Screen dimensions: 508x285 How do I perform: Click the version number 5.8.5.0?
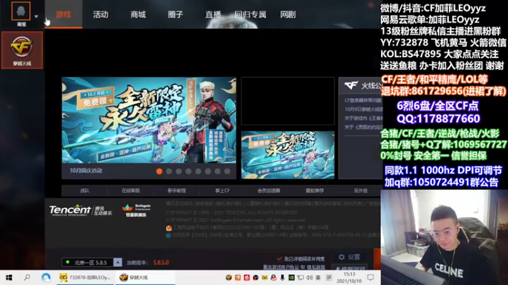pyautogui.click(x=161, y=263)
